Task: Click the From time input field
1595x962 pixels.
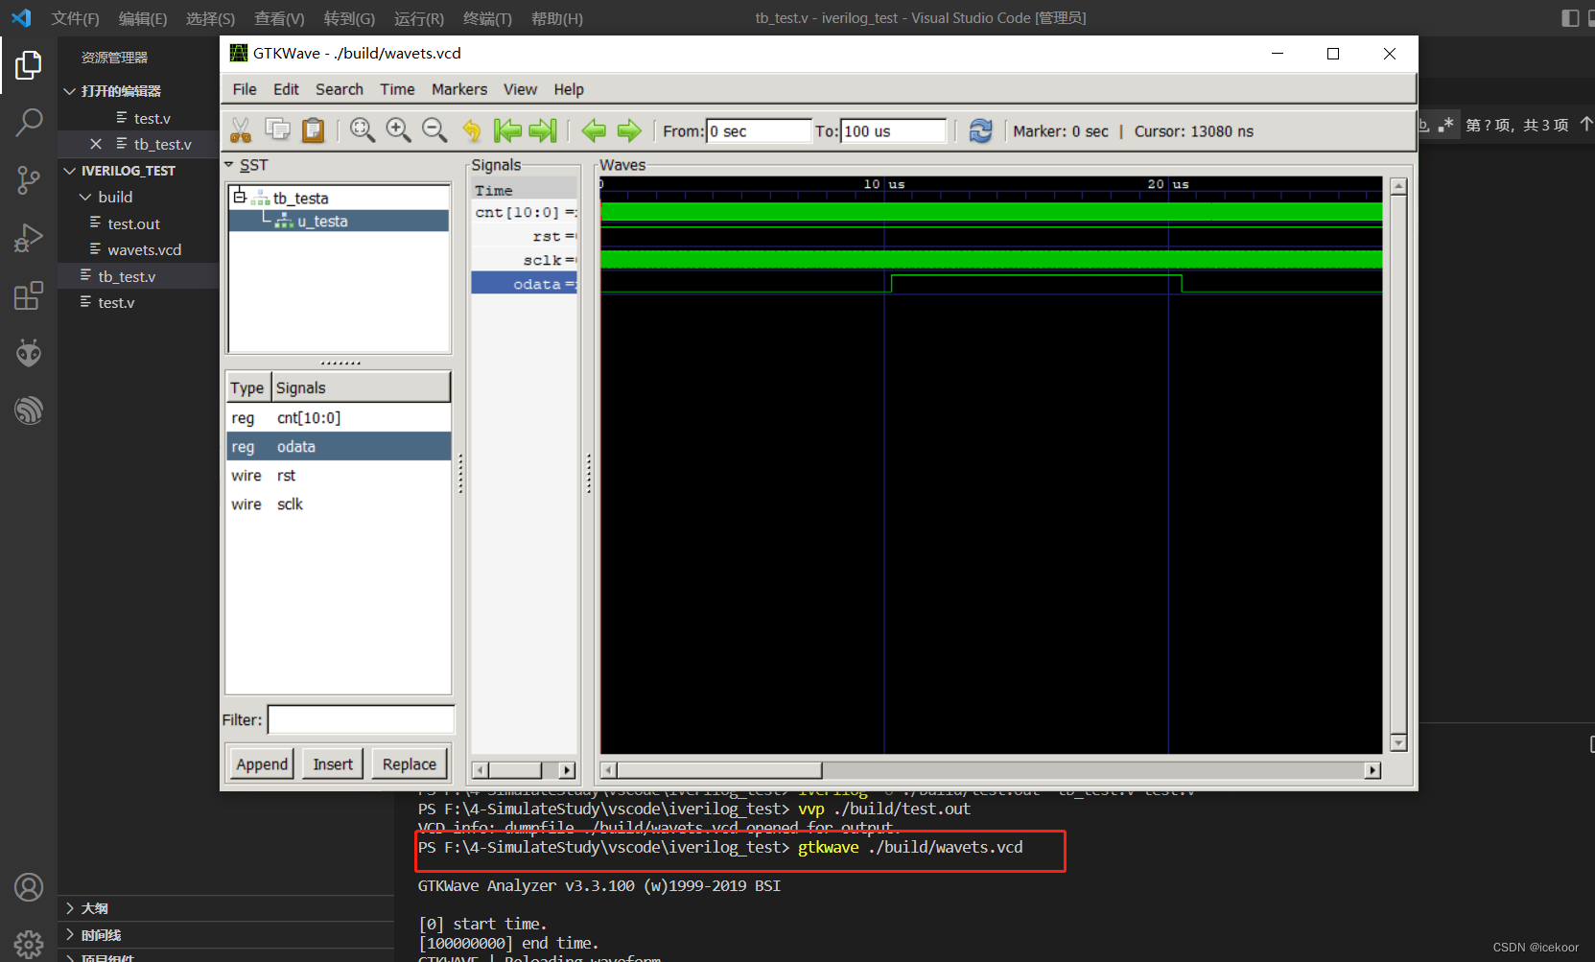Action: [x=759, y=131]
